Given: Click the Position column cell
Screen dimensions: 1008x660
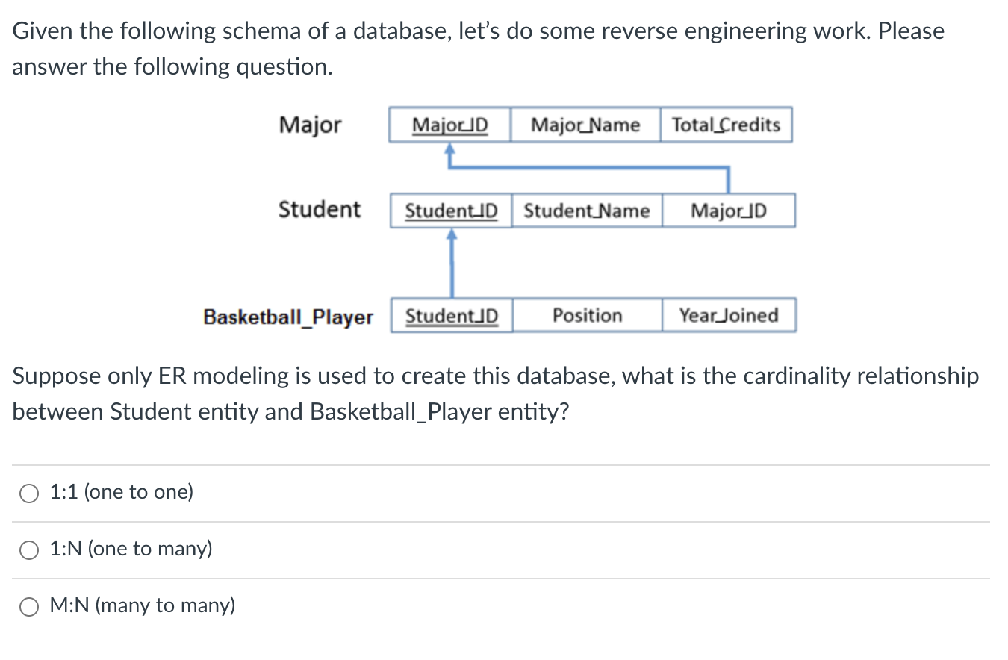Looking at the screenshot, I should 588,315.
